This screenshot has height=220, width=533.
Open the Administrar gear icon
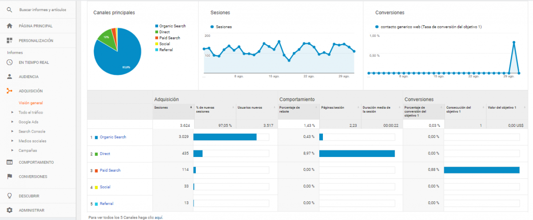click(9, 210)
